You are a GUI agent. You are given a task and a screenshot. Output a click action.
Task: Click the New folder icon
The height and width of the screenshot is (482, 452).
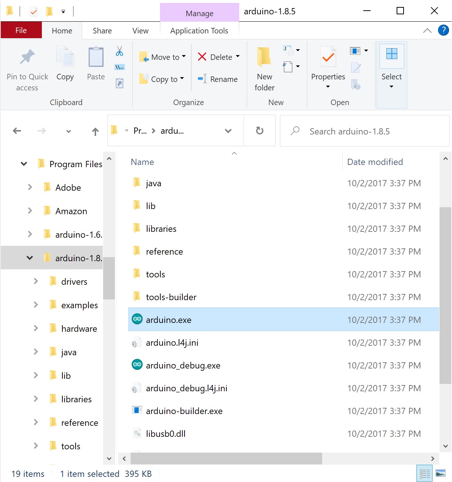coord(264,58)
